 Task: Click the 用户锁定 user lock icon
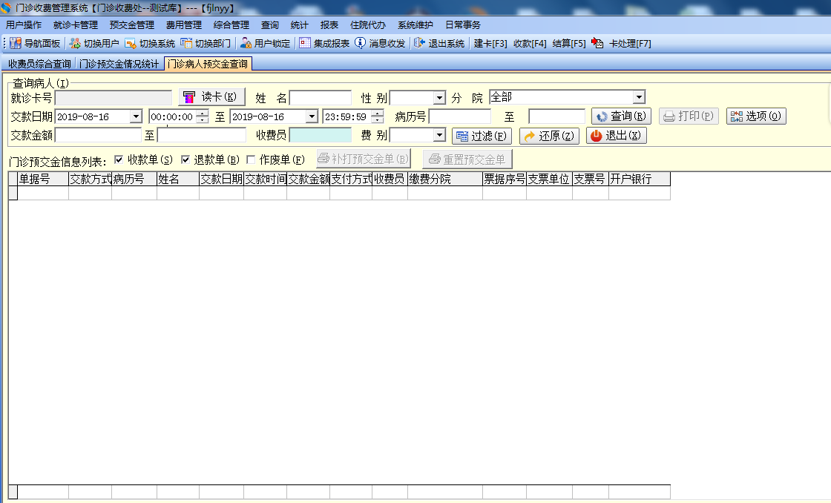[x=246, y=44]
